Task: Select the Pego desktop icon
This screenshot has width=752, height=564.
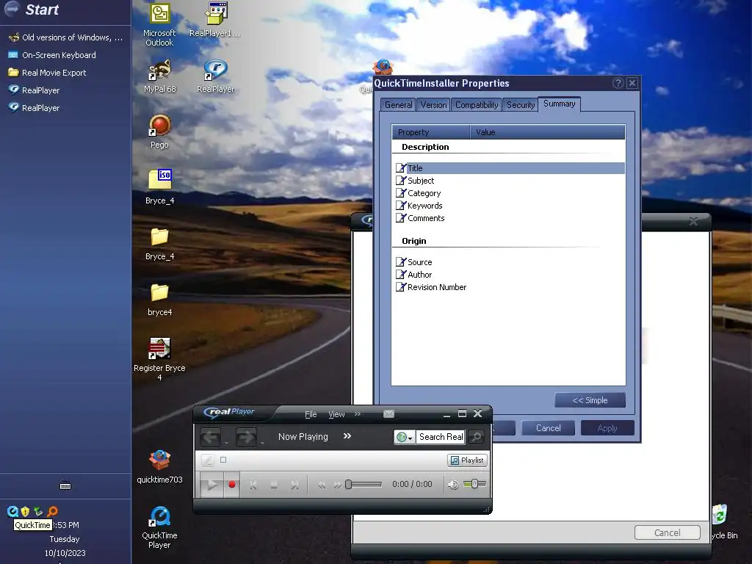Action: (x=159, y=132)
